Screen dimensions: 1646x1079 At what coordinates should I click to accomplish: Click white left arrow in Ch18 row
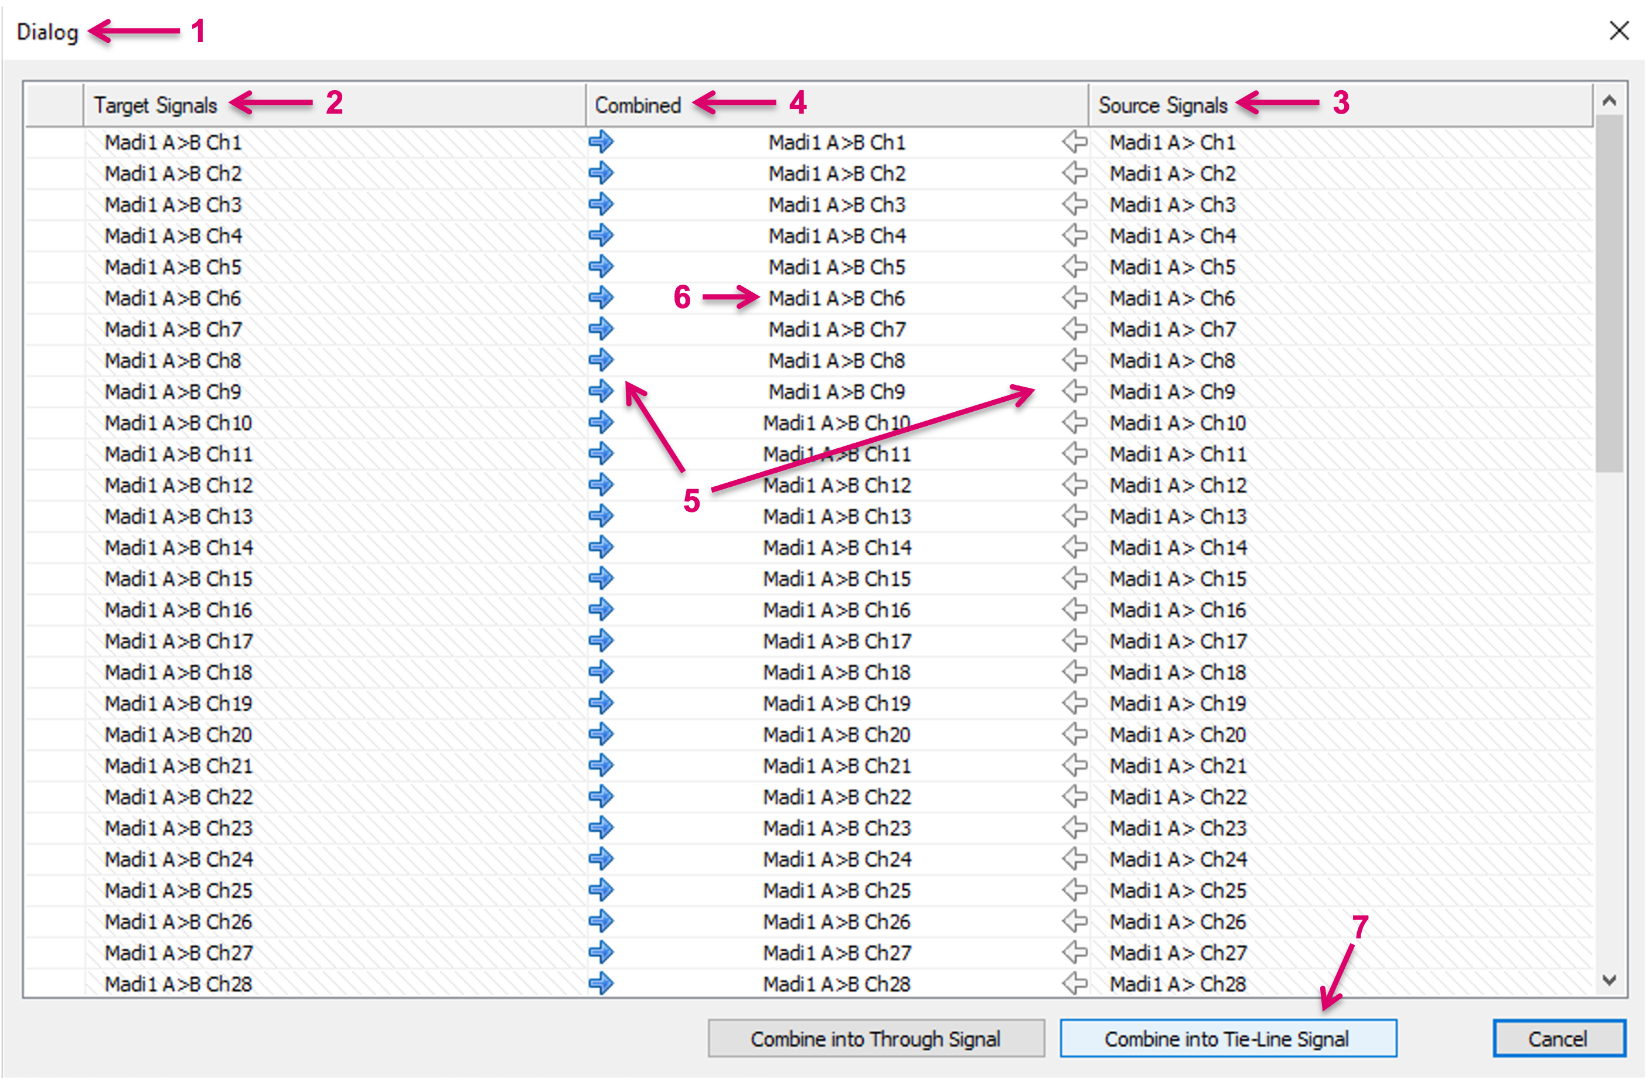point(1075,671)
